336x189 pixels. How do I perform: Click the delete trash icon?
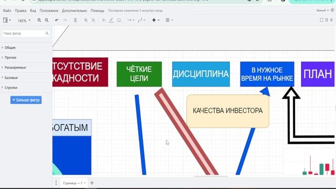click(75, 20)
